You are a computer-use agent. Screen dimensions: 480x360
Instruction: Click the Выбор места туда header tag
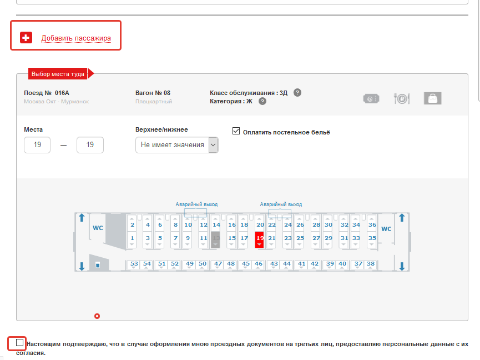[58, 74]
